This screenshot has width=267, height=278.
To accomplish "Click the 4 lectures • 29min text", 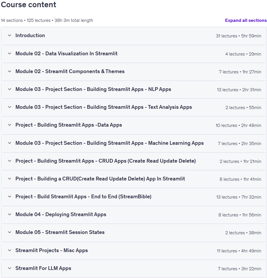I will [x=243, y=54].
